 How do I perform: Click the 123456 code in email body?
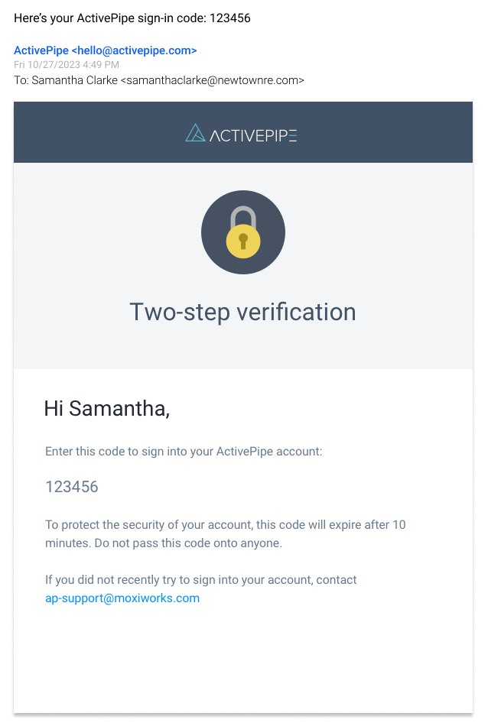pyautogui.click(x=72, y=487)
